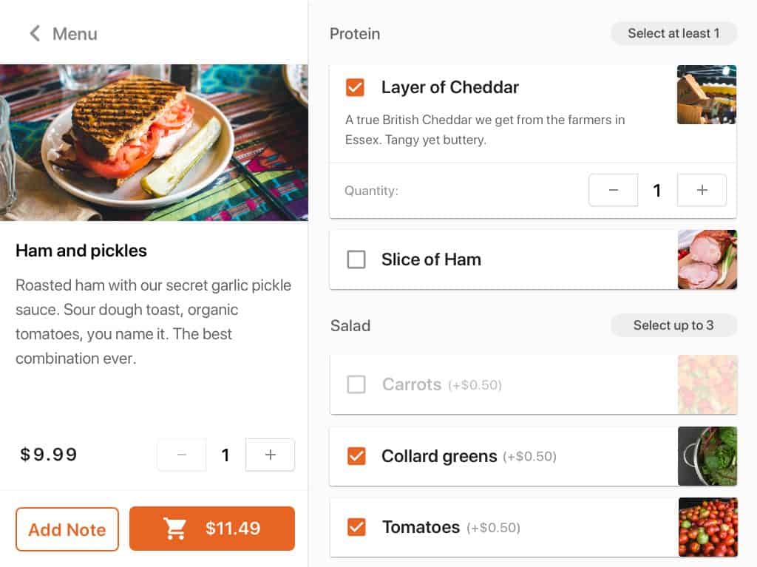Click the Select up to 3 badge
Screen dimensions: 757x567
coord(673,325)
